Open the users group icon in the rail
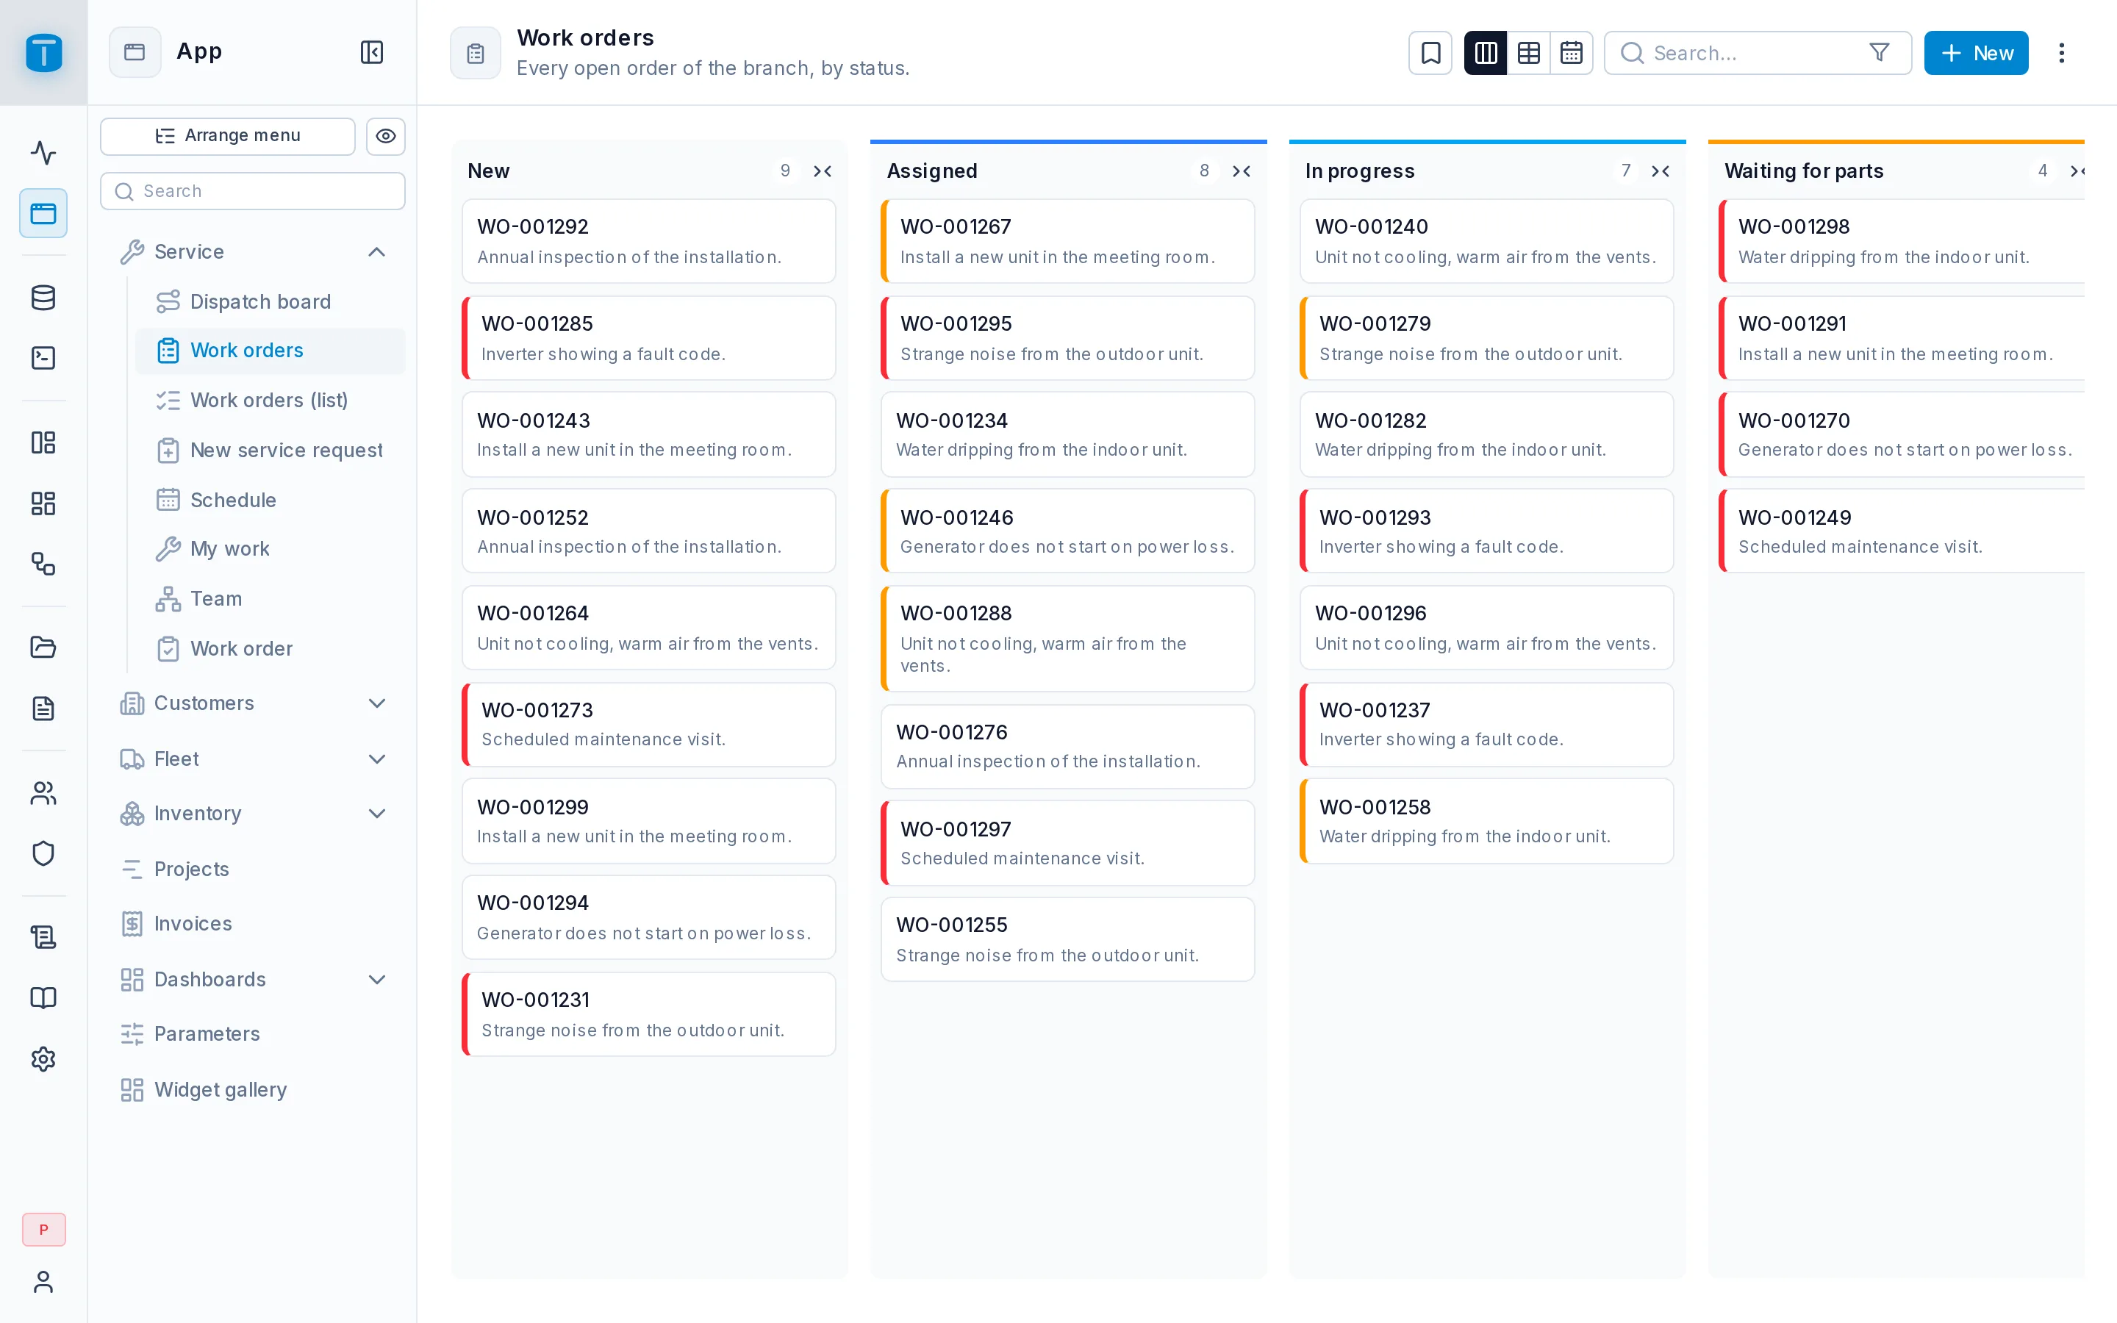Screen dimensions: 2117x1323 (x=43, y=793)
